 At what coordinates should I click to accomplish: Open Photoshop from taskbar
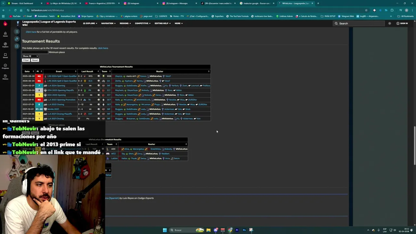244,230
